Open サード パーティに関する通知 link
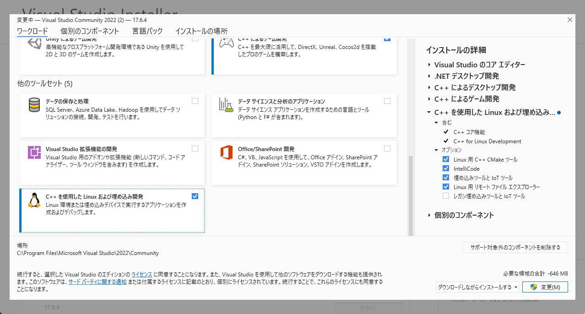Image resolution: width=585 pixels, height=314 pixels. point(97,282)
